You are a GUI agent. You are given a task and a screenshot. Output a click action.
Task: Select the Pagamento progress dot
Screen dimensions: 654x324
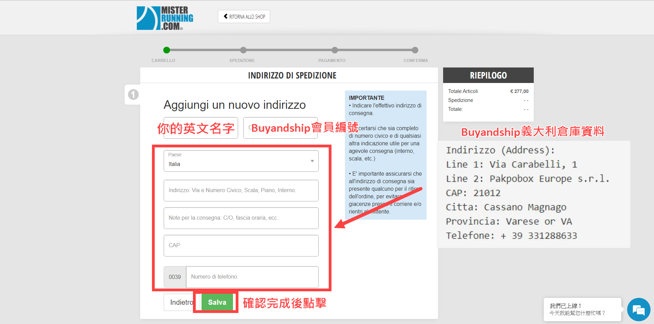coord(335,50)
